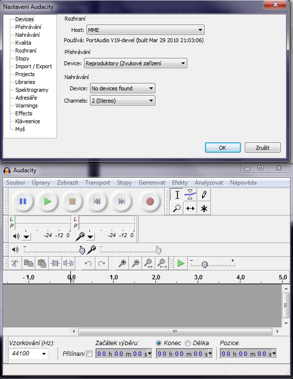Click the Undo arrow icon
This screenshot has height=379, width=293.
point(88,263)
